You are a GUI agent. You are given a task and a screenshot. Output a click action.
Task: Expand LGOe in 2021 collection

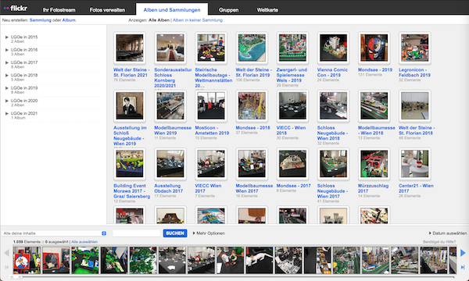tap(6, 113)
